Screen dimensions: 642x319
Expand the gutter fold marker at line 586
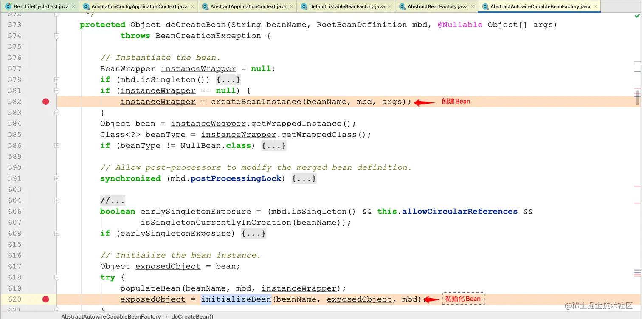pos(56,146)
